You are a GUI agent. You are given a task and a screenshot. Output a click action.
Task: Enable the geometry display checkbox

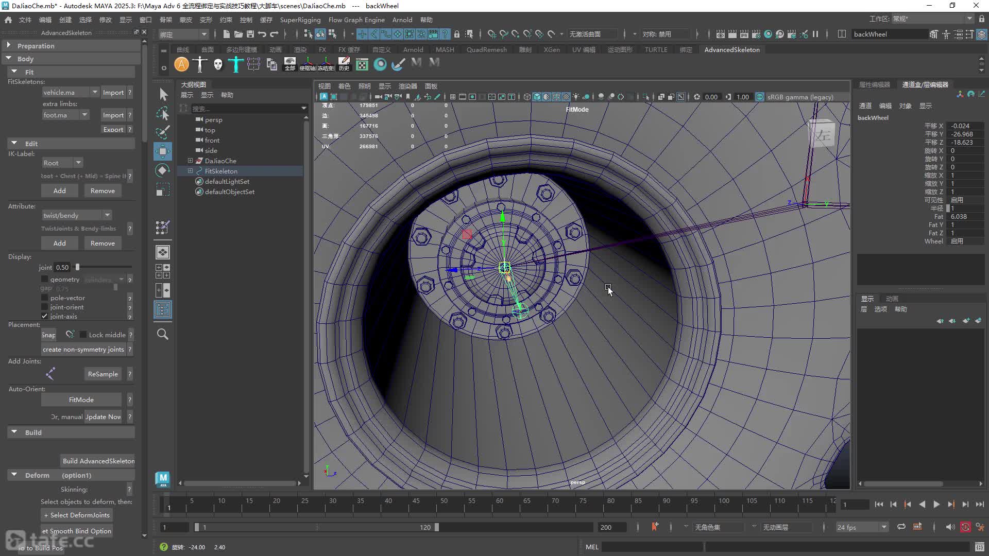tap(45, 279)
